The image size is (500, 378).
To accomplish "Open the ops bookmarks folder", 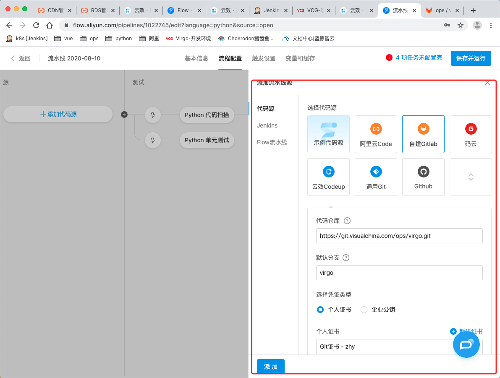I will pos(89,39).
